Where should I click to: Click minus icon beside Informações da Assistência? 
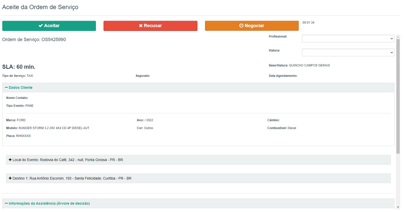pos(6,203)
